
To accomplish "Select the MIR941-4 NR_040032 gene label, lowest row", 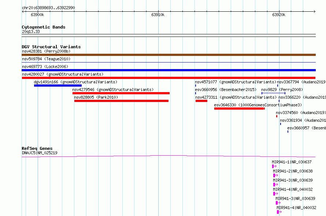I will 296,208.
